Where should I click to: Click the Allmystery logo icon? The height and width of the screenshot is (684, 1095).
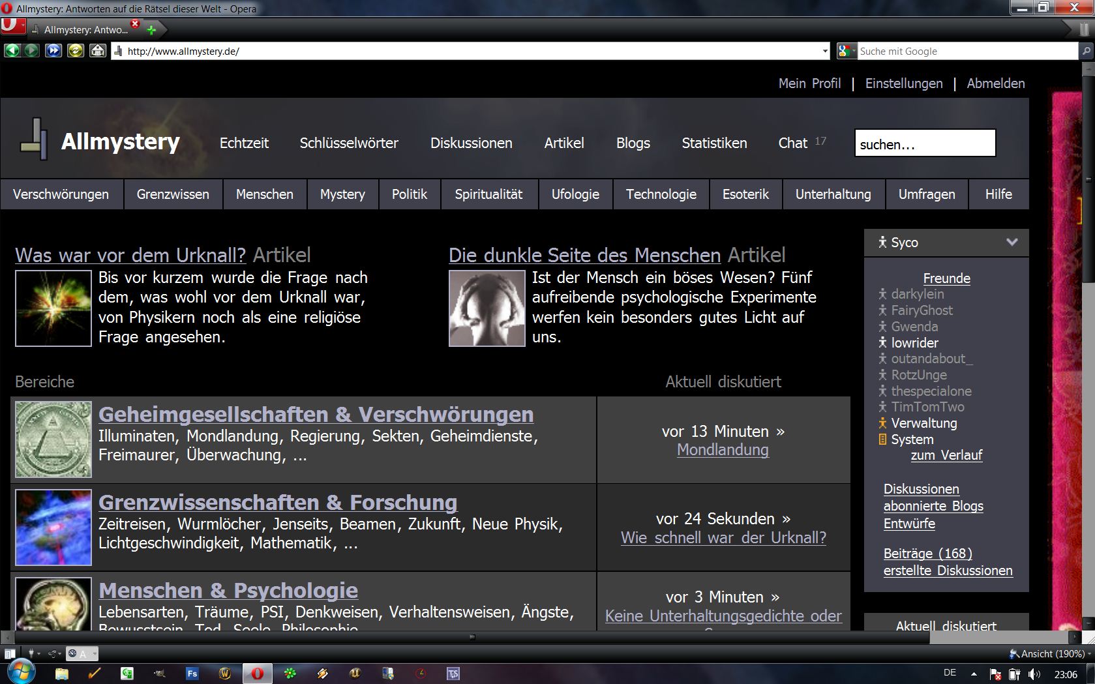34,140
